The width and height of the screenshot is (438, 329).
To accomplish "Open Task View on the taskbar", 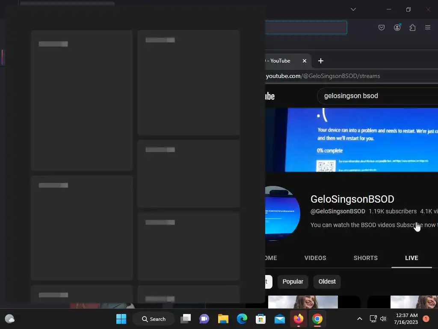I will tap(186, 319).
